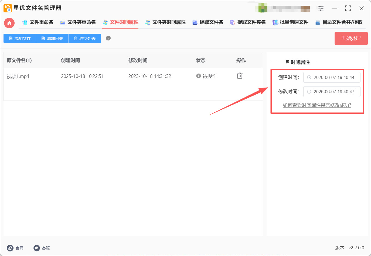Minimize the 星优文件名管理器 window
Image resolution: width=371 pixels, height=256 pixels.
pyautogui.click(x=335, y=8)
